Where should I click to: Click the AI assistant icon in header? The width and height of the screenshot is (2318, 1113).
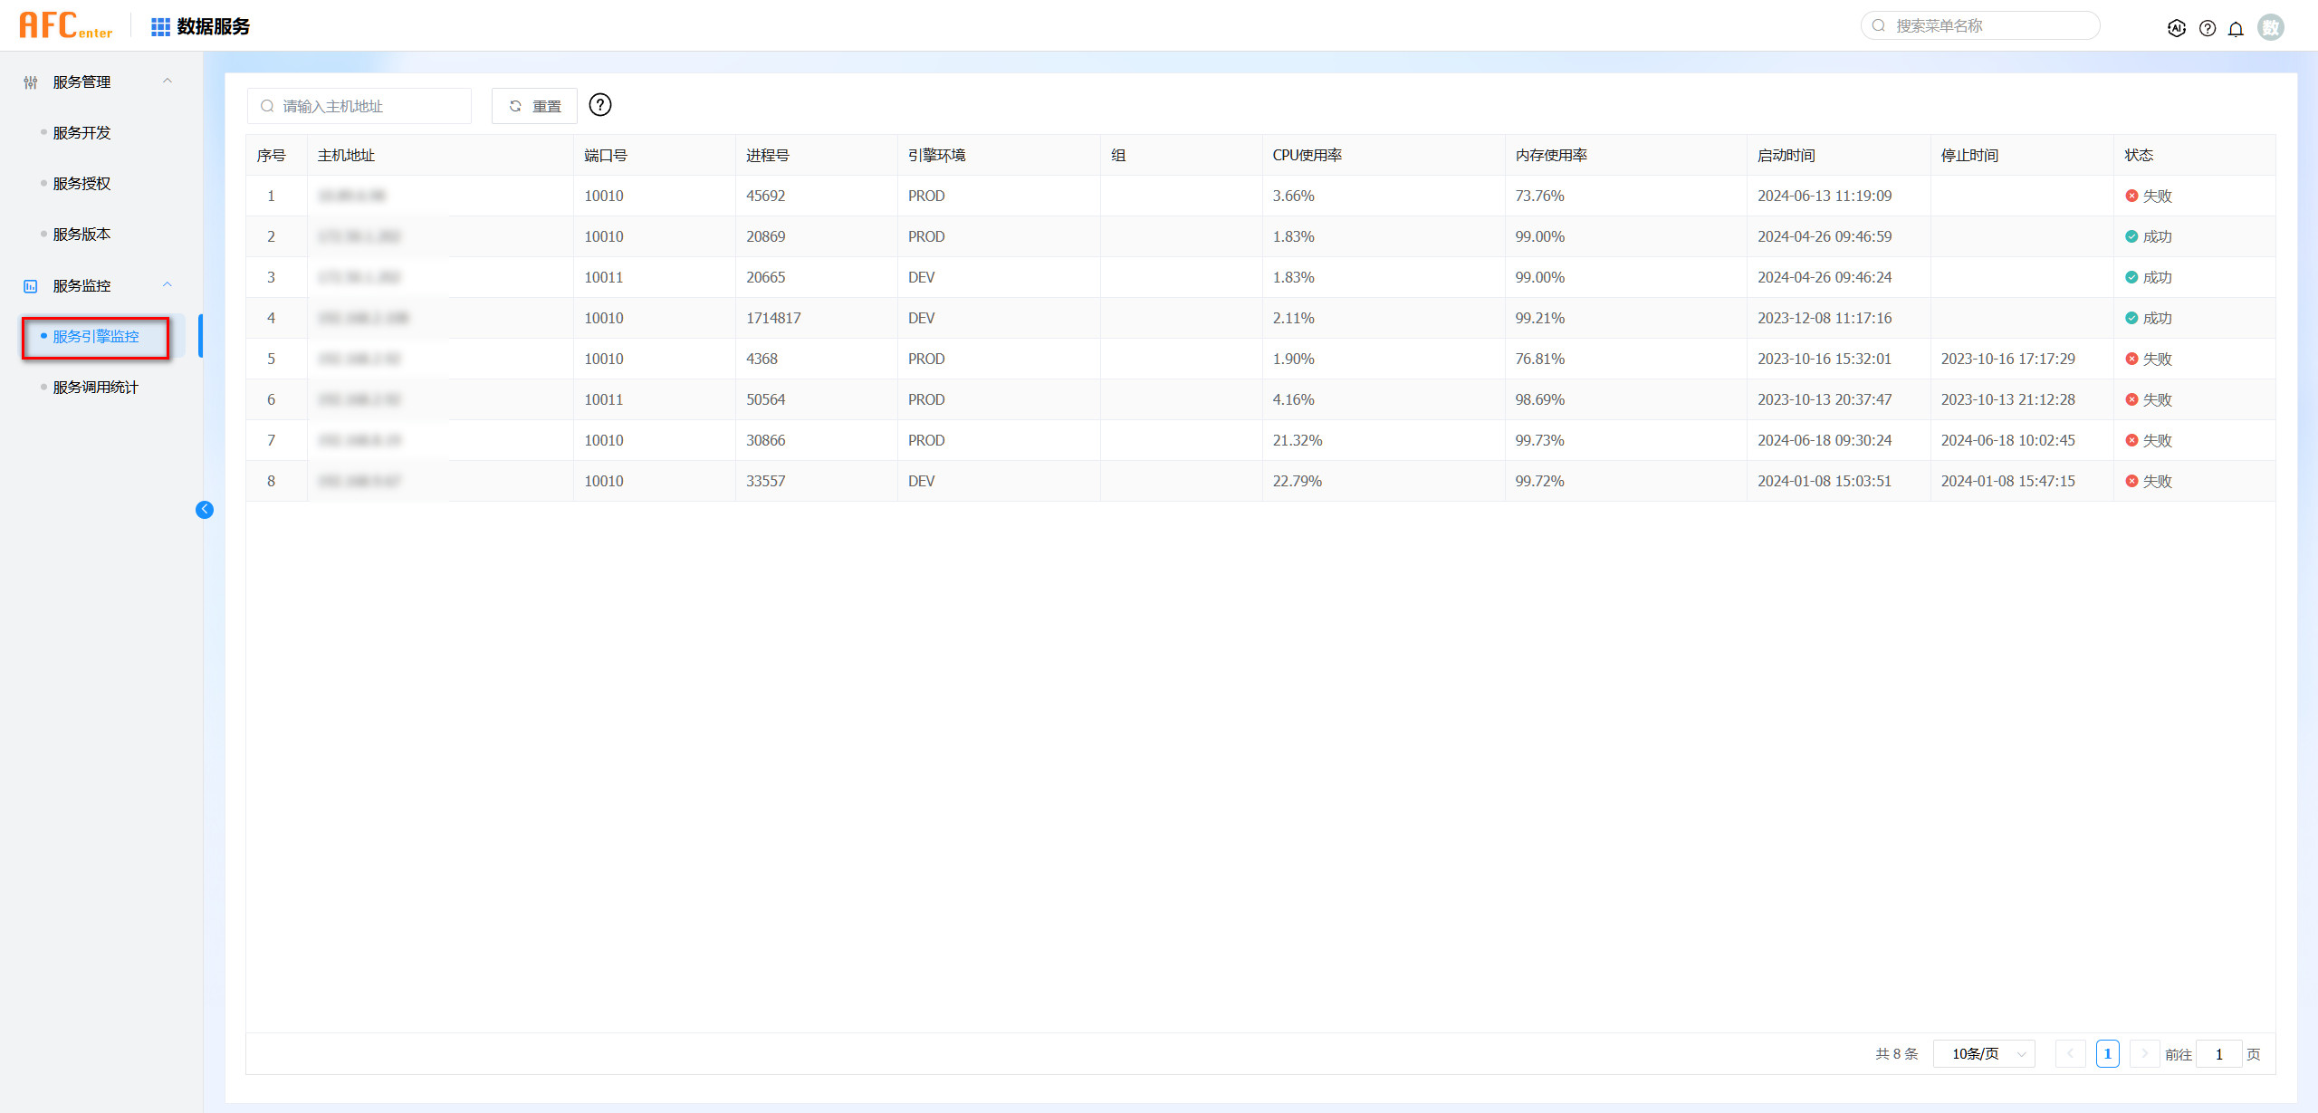2177,28
